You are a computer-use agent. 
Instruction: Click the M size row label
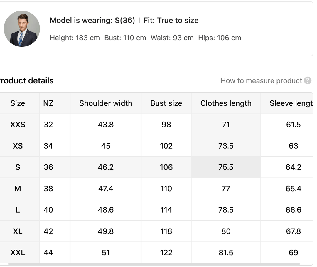18,189
